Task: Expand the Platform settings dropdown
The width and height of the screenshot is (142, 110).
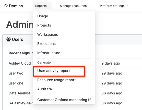Action: [x=114, y=6]
